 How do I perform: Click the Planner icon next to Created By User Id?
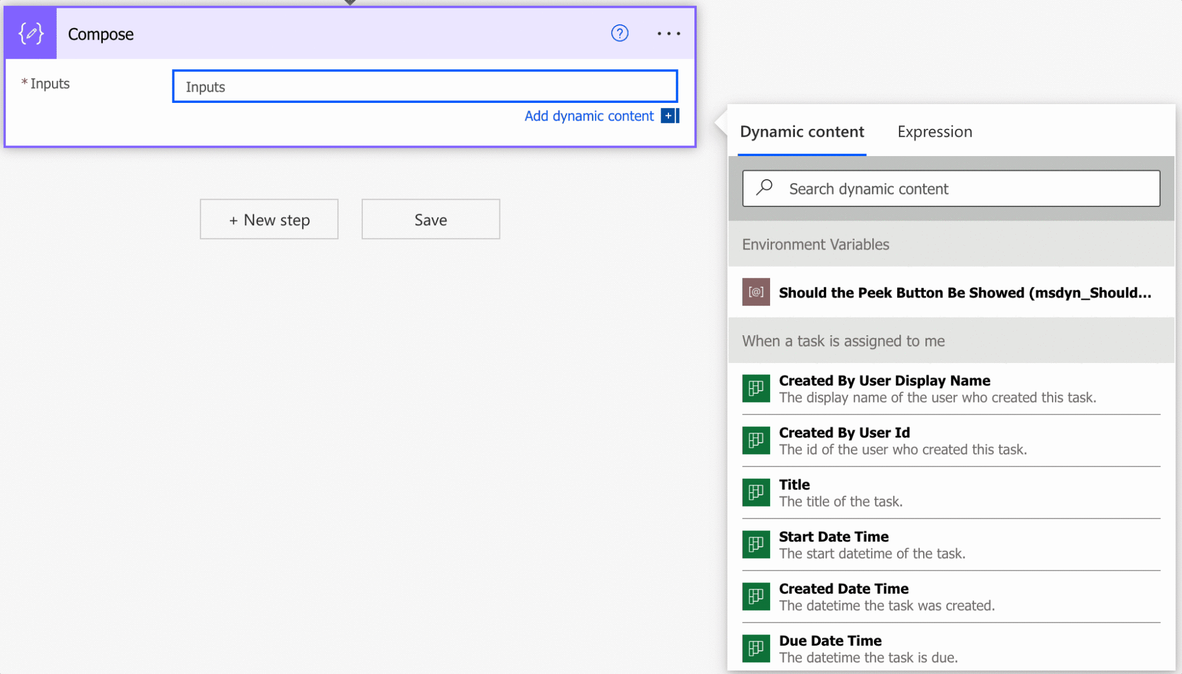click(x=756, y=440)
